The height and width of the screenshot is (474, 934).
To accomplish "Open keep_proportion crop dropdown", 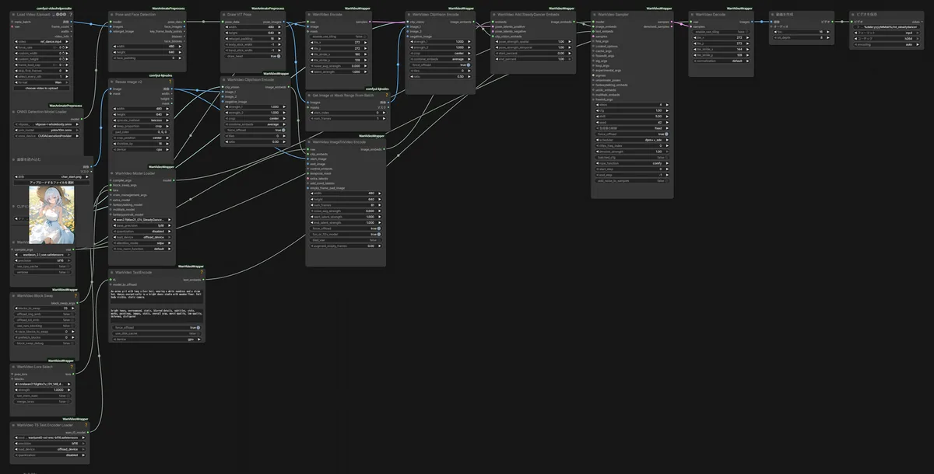I will pyautogui.click(x=142, y=126).
